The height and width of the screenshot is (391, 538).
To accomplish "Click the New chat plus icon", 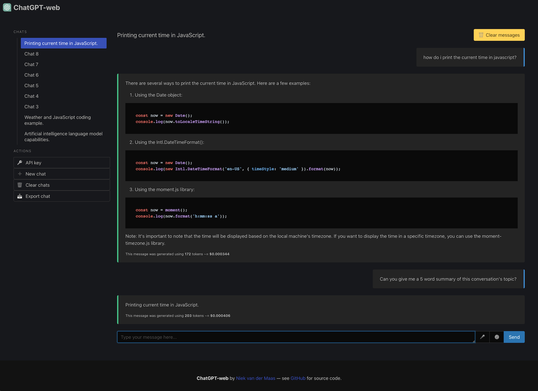I will point(20,174).
